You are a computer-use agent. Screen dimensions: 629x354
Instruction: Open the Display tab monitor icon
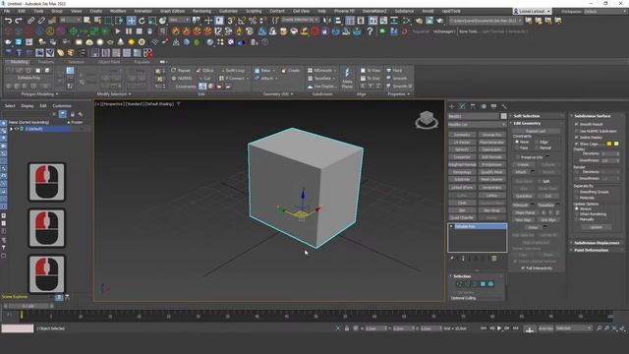[x=493, y=106]
